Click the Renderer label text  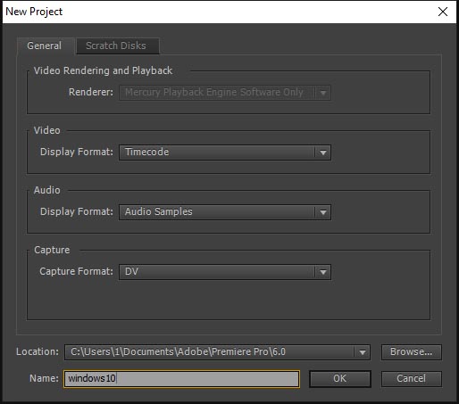91,92
